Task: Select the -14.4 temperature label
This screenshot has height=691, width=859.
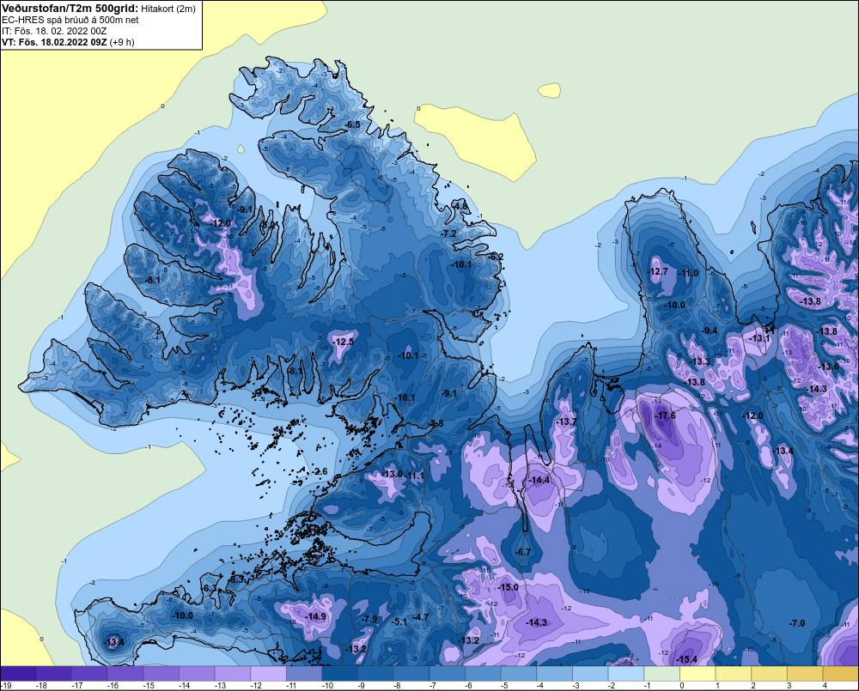Action: point(539,480)
